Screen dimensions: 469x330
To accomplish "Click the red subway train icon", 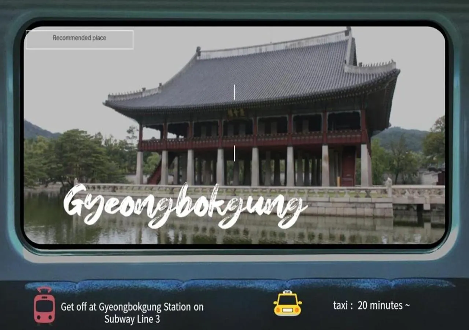I will click(x=44, y=305).
